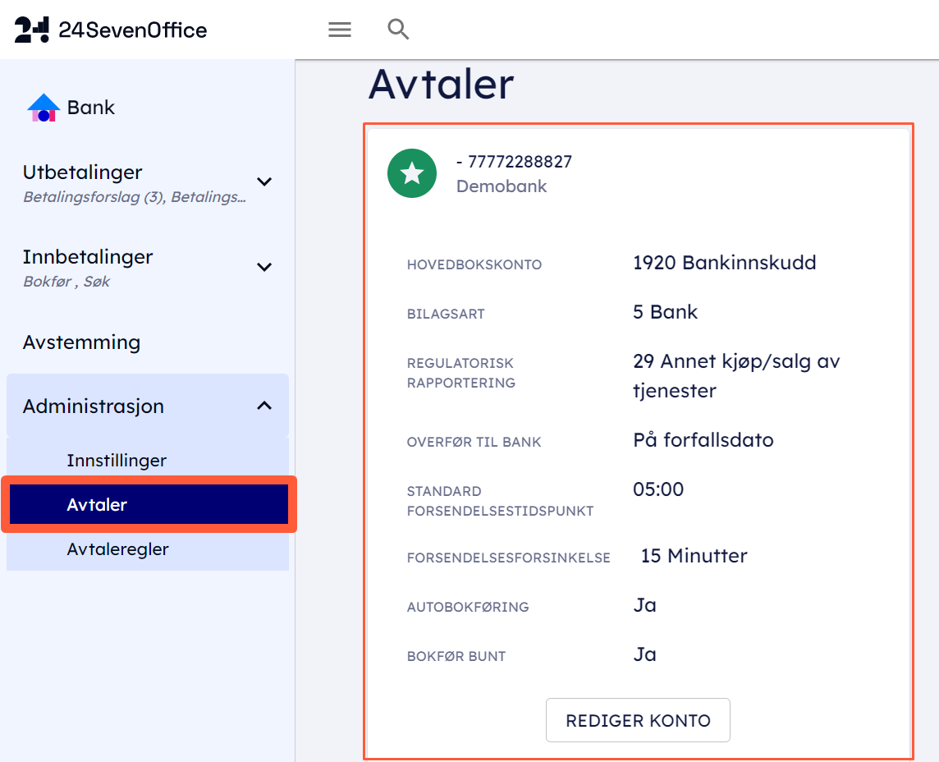Click the Utbetalinger sidebar label
939x762 pixels.
pyautogui.click(x=83, y=172)
